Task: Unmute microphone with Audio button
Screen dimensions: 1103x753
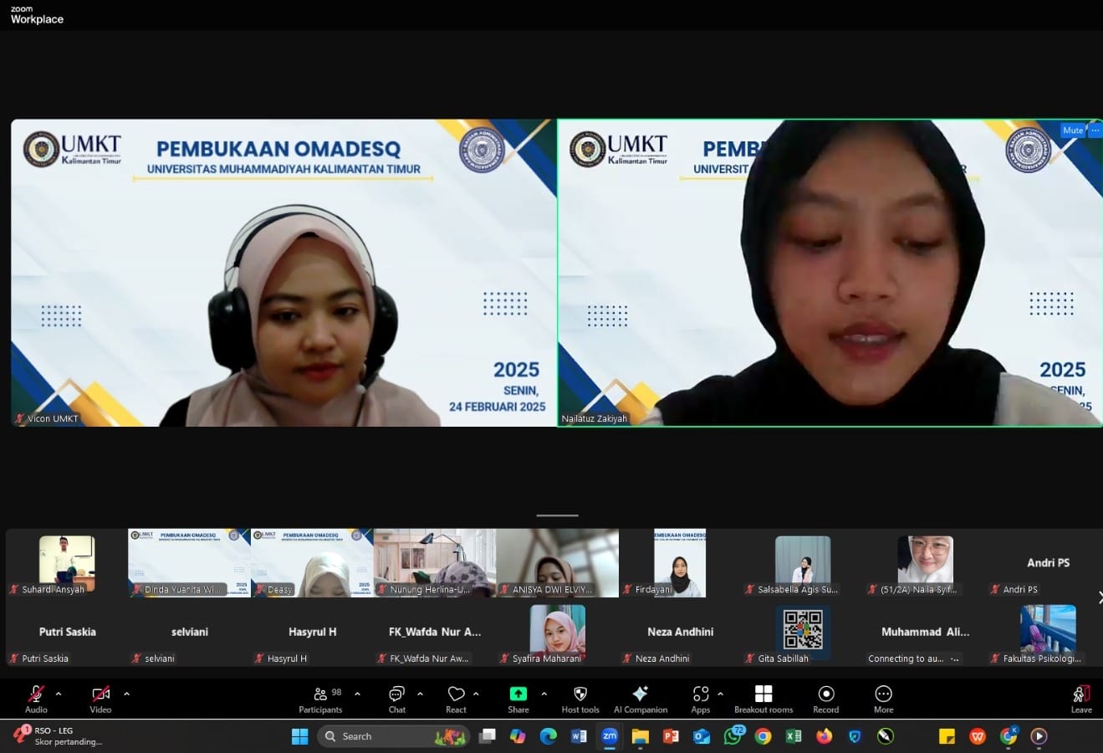Action: 36,699
